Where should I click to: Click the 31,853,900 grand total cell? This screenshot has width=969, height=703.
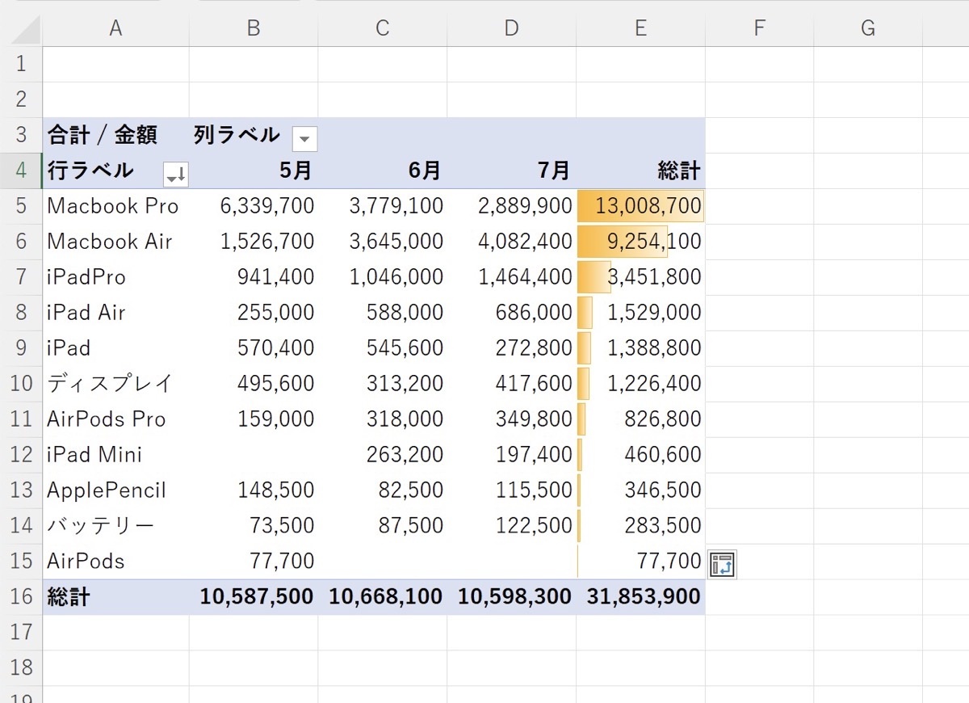pos(641,597)
